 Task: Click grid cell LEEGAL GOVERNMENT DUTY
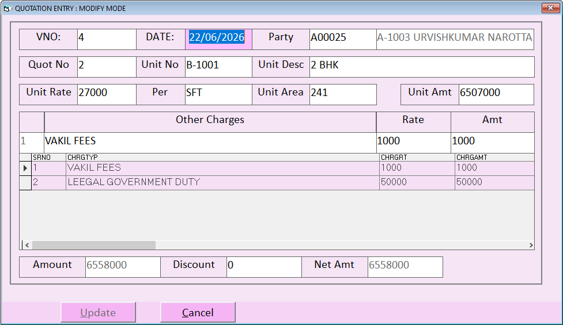[x=222, y=183]
